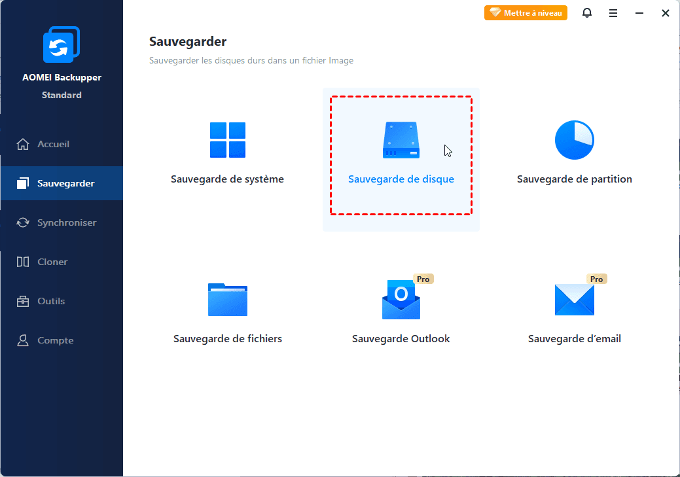Choose Sauvegarde d'email label

click(574, 339)
